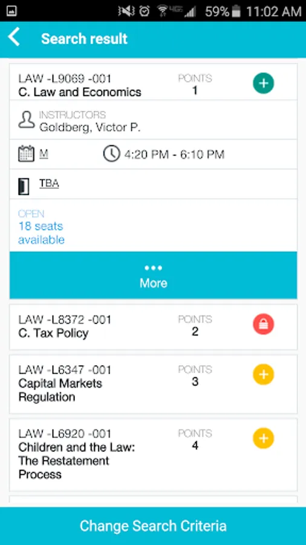Expand the Capital Markets Regulation card

click(154, 384)
